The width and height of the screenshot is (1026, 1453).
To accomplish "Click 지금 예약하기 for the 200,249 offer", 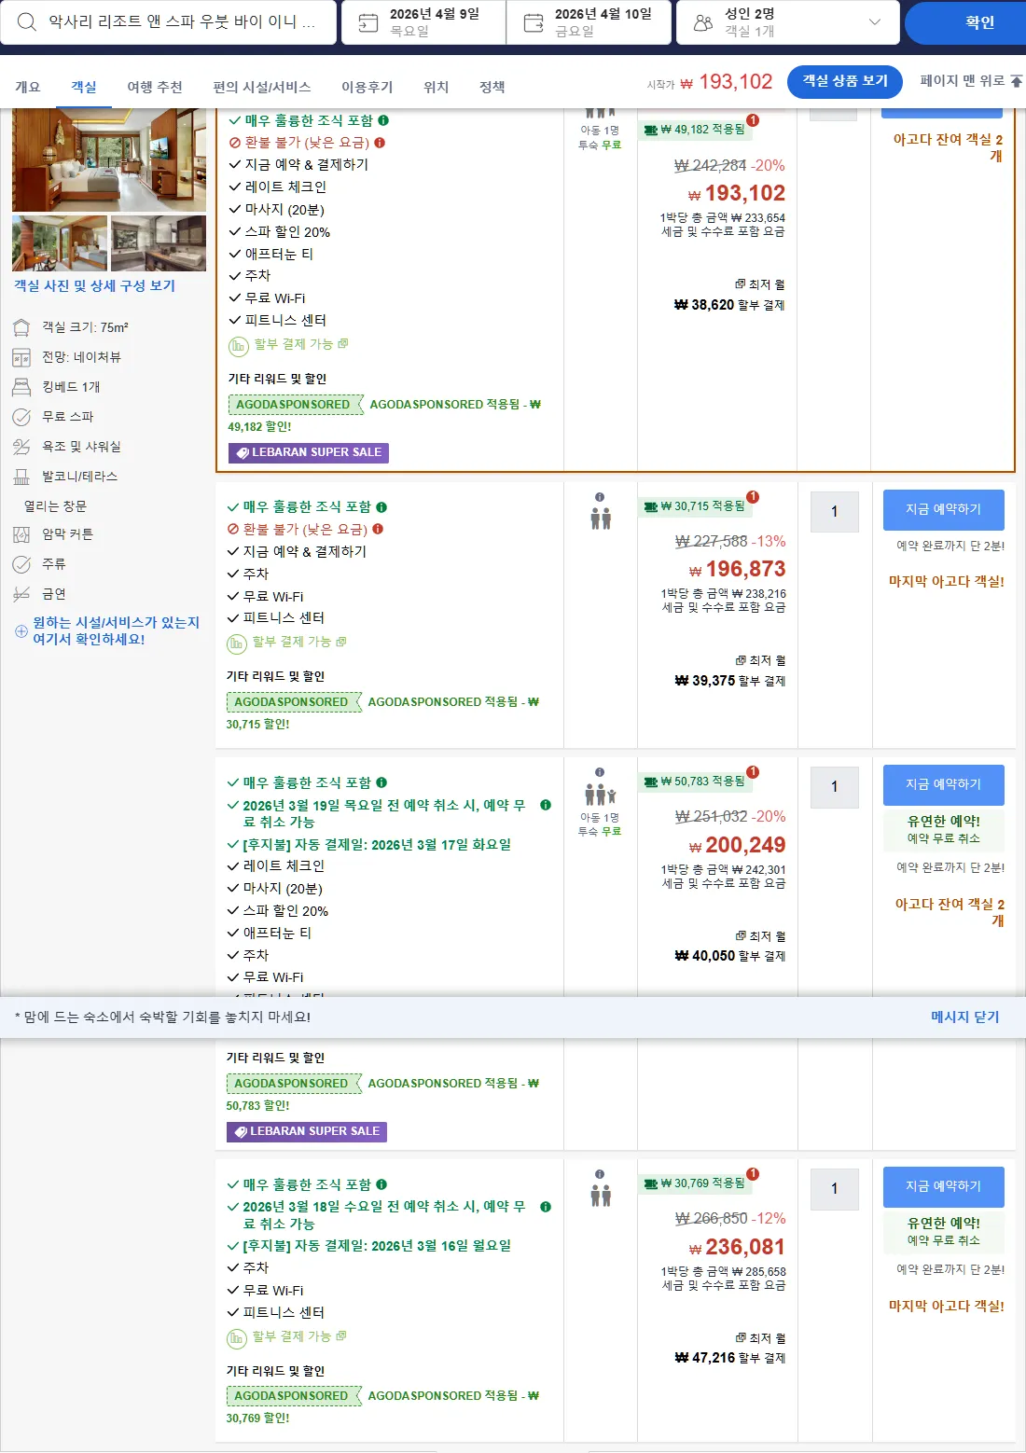I will coord(944,784).
